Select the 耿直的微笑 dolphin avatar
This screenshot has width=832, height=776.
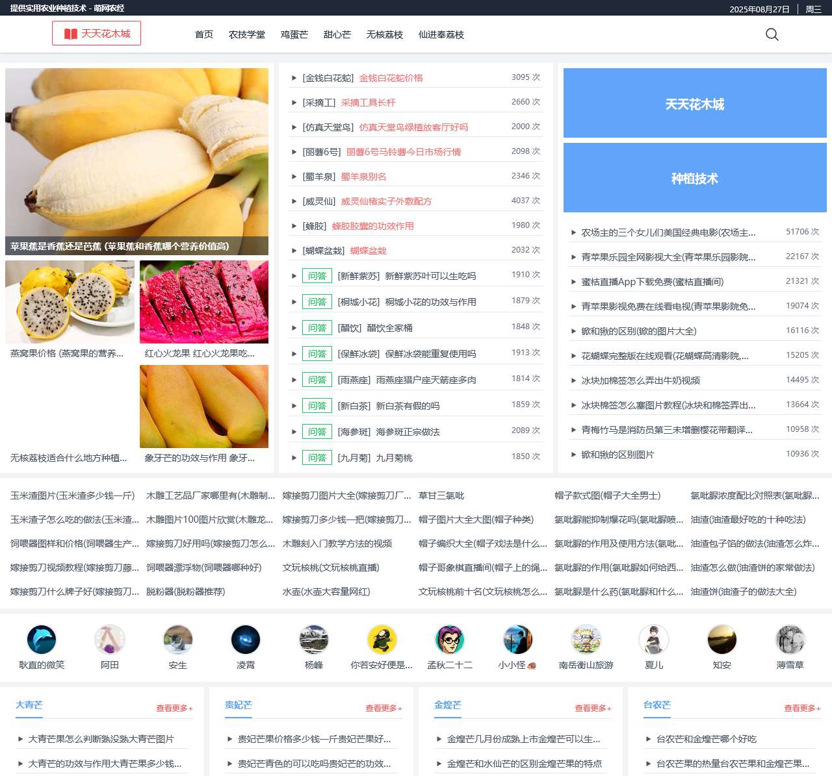(x=42, y=638)
